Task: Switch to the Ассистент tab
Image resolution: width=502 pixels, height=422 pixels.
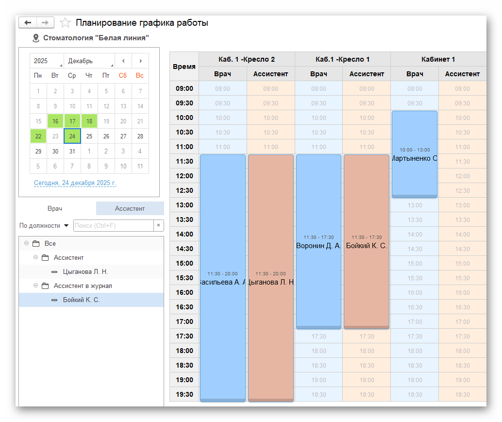Action: point(130,208)
